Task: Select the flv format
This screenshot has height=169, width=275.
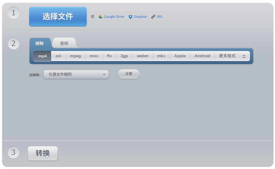Action: (110, 56)
